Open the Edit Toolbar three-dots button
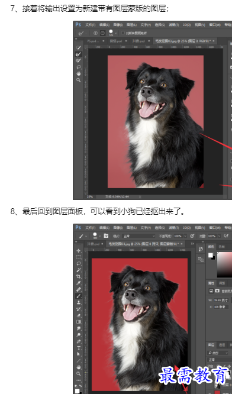 (79, 380)
